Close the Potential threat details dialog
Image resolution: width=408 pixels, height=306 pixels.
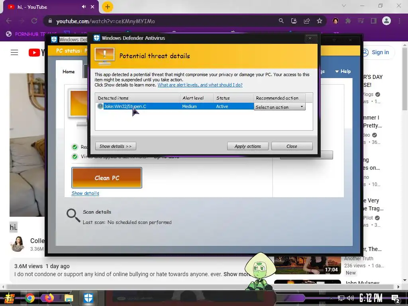pyautogui.click(x=310, y=38)
